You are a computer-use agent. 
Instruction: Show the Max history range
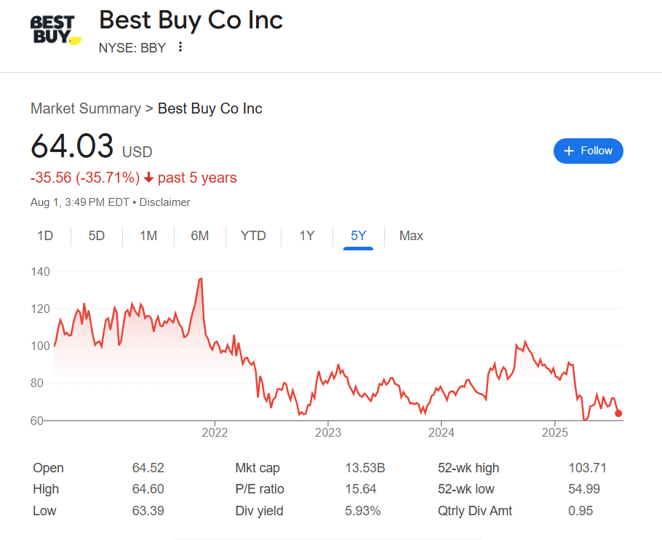pyautogui.click(x=411, y=236)
